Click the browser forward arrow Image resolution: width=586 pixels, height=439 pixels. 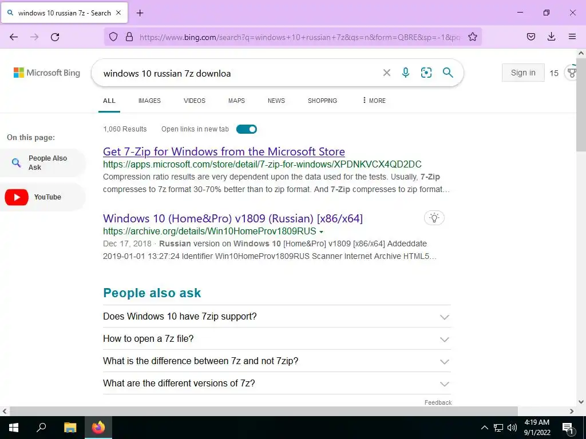(34, 37)
